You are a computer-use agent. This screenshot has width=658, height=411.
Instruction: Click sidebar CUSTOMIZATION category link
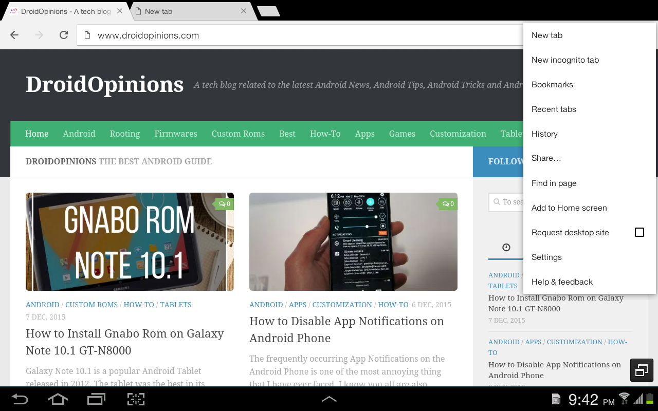click(575, 342)
